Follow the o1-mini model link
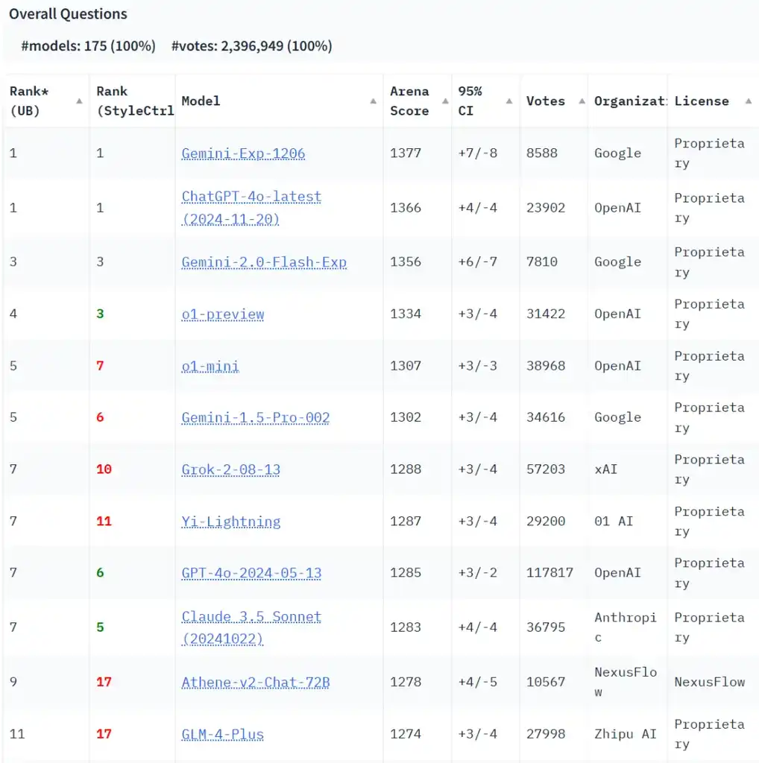The height and width of the screenshot is (763, 759). pyautogui.click(x=210, y=366)
